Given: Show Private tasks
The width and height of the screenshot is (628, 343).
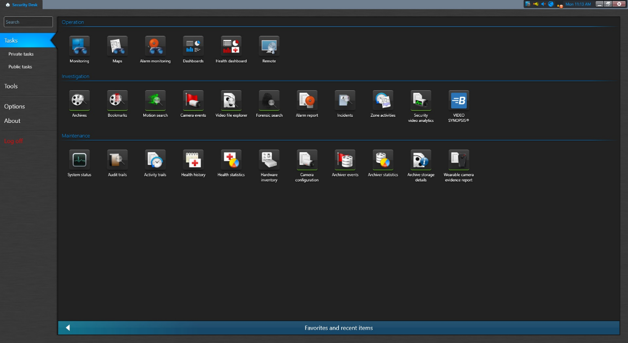Looking at the screenshot, I should point(21,54).
